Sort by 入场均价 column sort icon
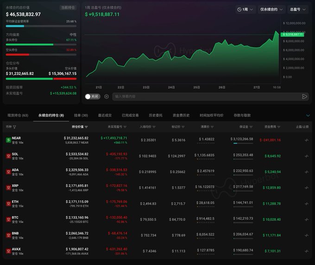Image resolution: width=315 pixels, height=265 pixels. click(x=154, y=127)
